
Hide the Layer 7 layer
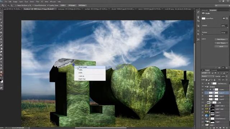tap(203, 93)
